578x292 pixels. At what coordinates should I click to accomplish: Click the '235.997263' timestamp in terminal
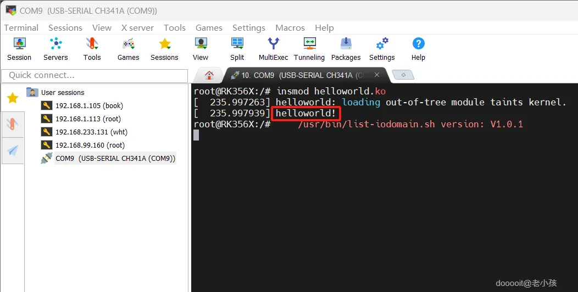pos(237,102)
